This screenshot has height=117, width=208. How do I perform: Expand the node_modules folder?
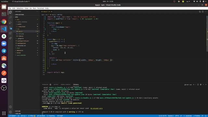[22, 22]
